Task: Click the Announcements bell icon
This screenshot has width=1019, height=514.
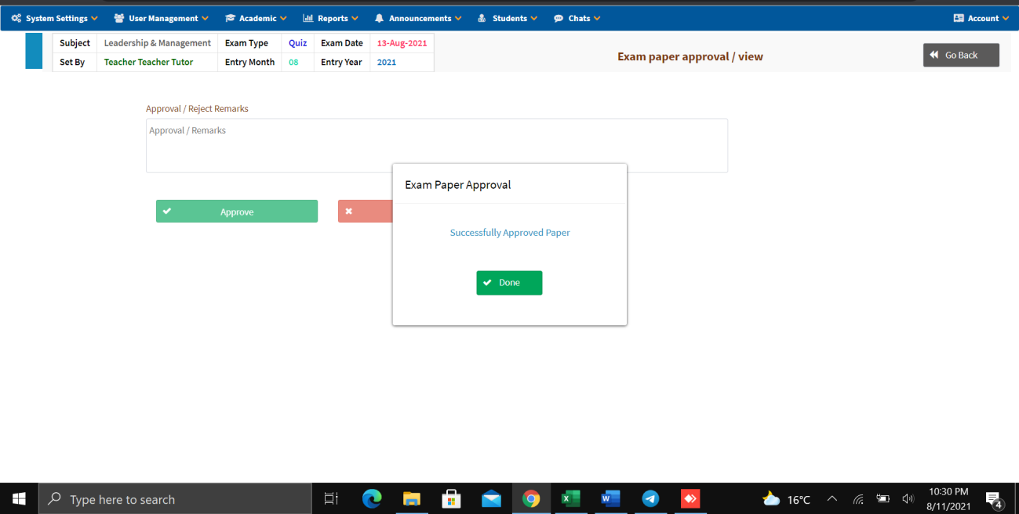Action: (378, 17)
